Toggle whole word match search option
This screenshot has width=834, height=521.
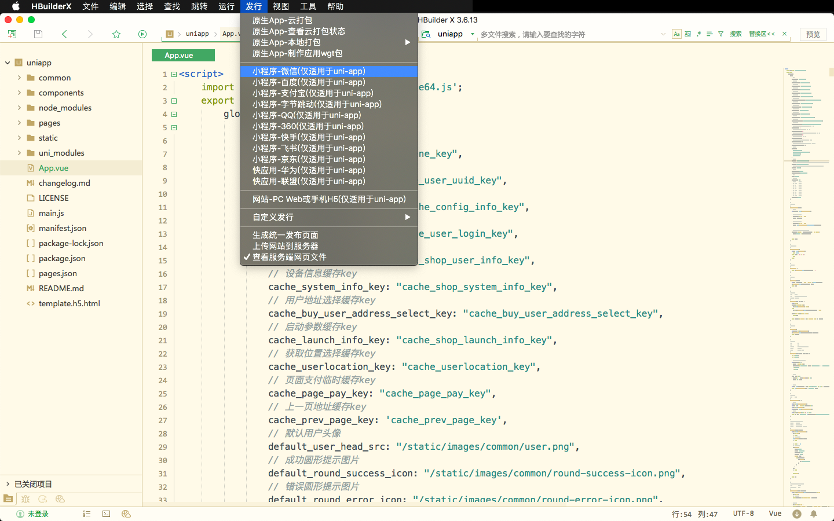[x=688, y=34]
